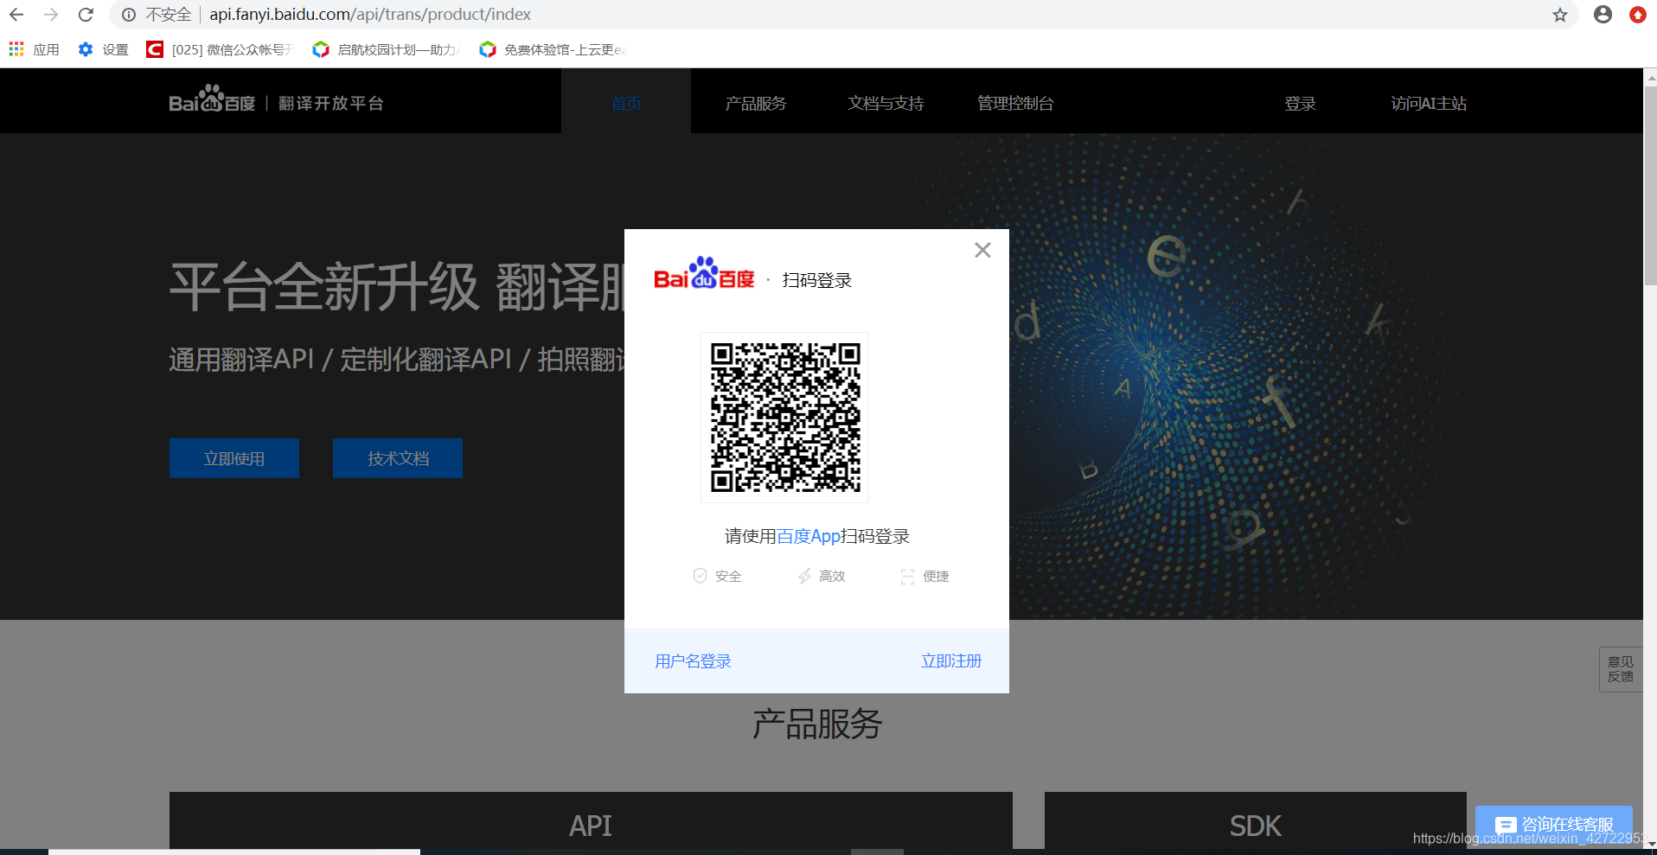This screenshot has height=855, width=1657.
Task: Reload the page
Action: [86, 15]
